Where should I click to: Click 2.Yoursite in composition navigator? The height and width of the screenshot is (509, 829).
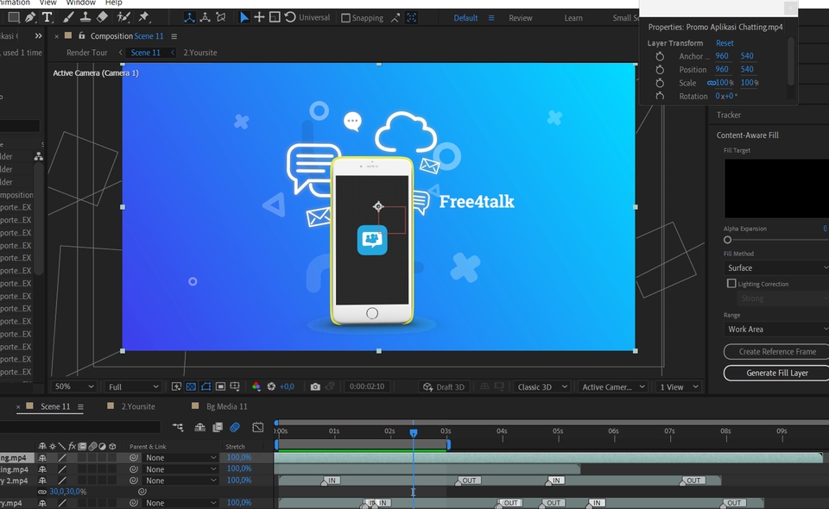point(199,53)
